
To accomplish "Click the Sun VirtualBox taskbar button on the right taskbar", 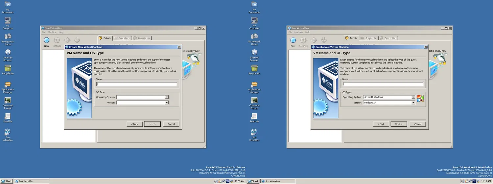I will [278, 181].
